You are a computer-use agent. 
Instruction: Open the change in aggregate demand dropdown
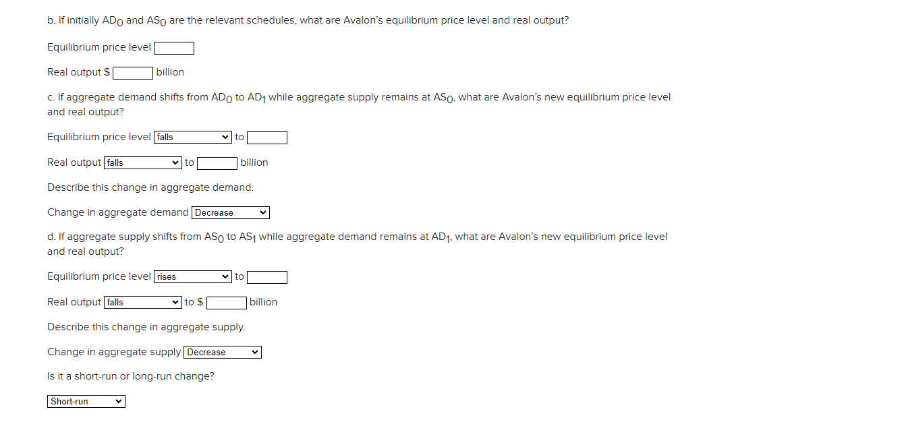(x=230, y=212)
